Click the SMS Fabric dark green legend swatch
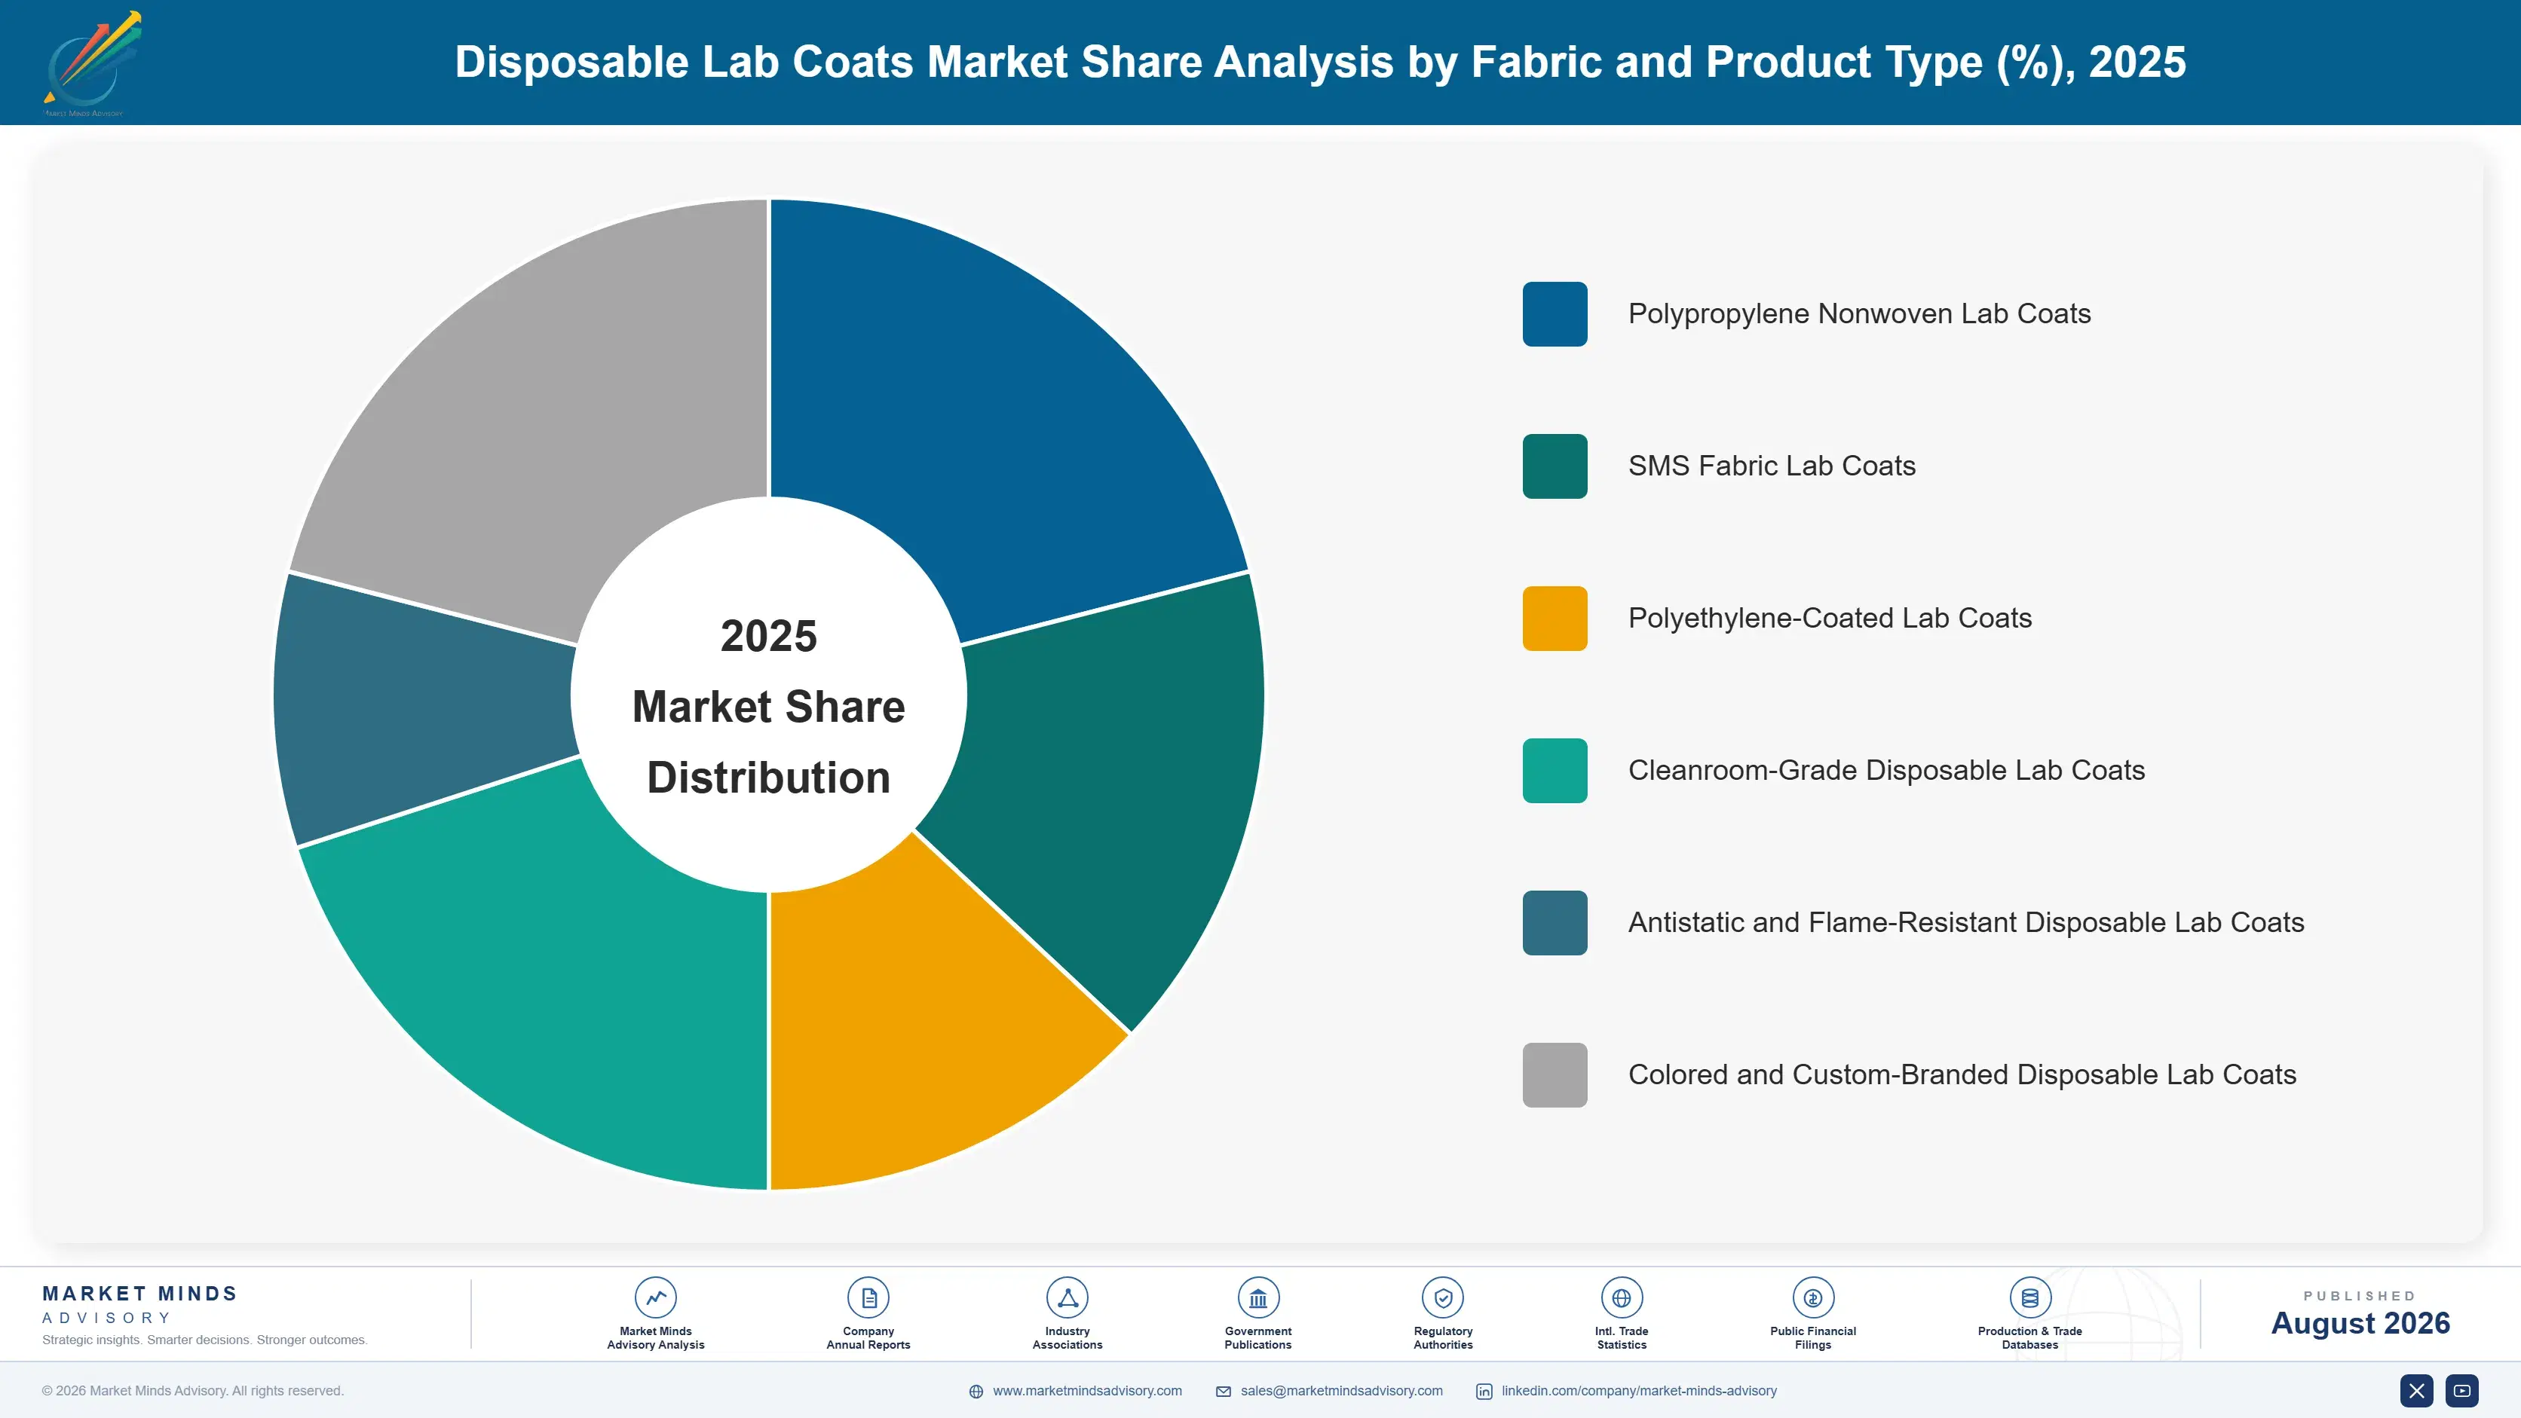The height and width of the screenshot is (1418, 2521). coord(1554,466)
